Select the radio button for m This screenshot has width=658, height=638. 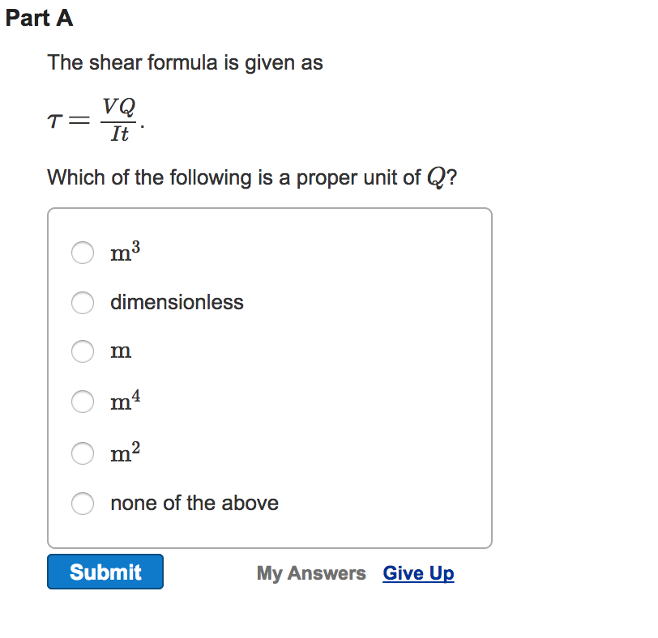pyautogui.click(x=83, y=351)
